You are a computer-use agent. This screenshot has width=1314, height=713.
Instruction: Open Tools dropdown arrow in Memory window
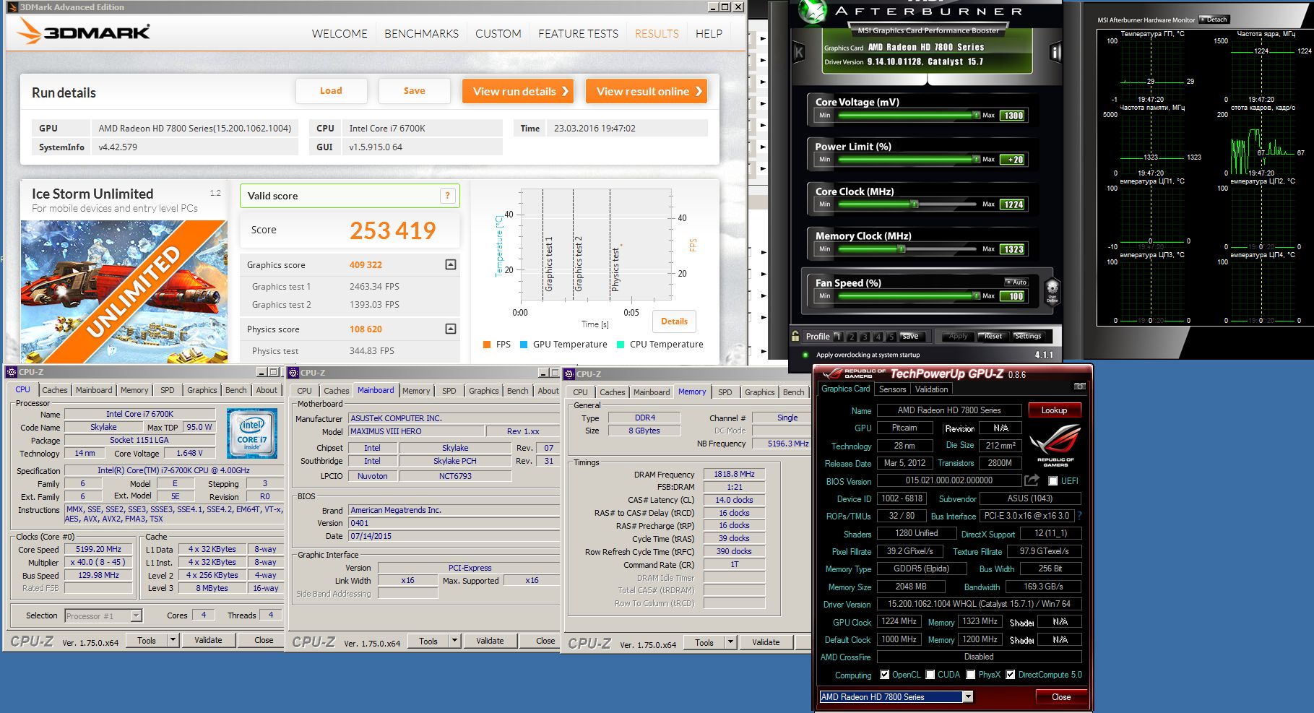click(x=730, y=642)
